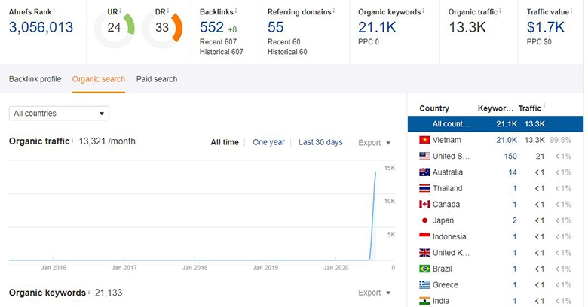Viewport: 588px width, 307px height.
Task: Expand the Organic traffic Export menu
Action: pyautogui.click(x=374, y=143)
